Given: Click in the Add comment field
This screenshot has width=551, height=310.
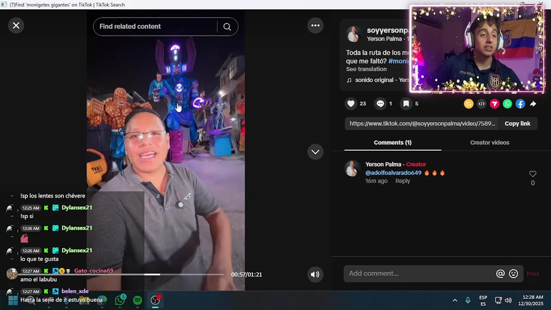Looking at the screenshot, I should pos(420,273).
